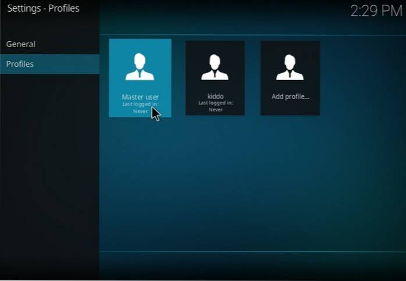Click "Last logged in" under kiddo
The image size is (406, 281).
(x=215, y=103)
